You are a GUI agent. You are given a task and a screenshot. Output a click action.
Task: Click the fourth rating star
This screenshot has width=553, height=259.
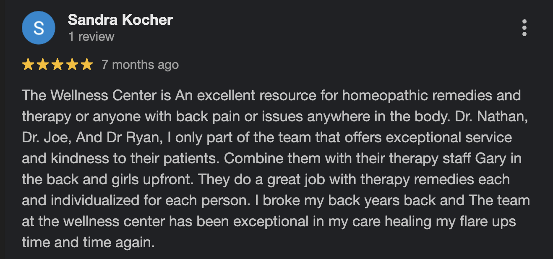(72, 65)
